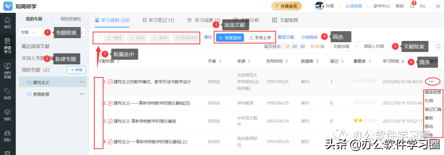Screen dimensions: 445x155
Task: Choose 复制 from the row menu
Action: [429, 118]
